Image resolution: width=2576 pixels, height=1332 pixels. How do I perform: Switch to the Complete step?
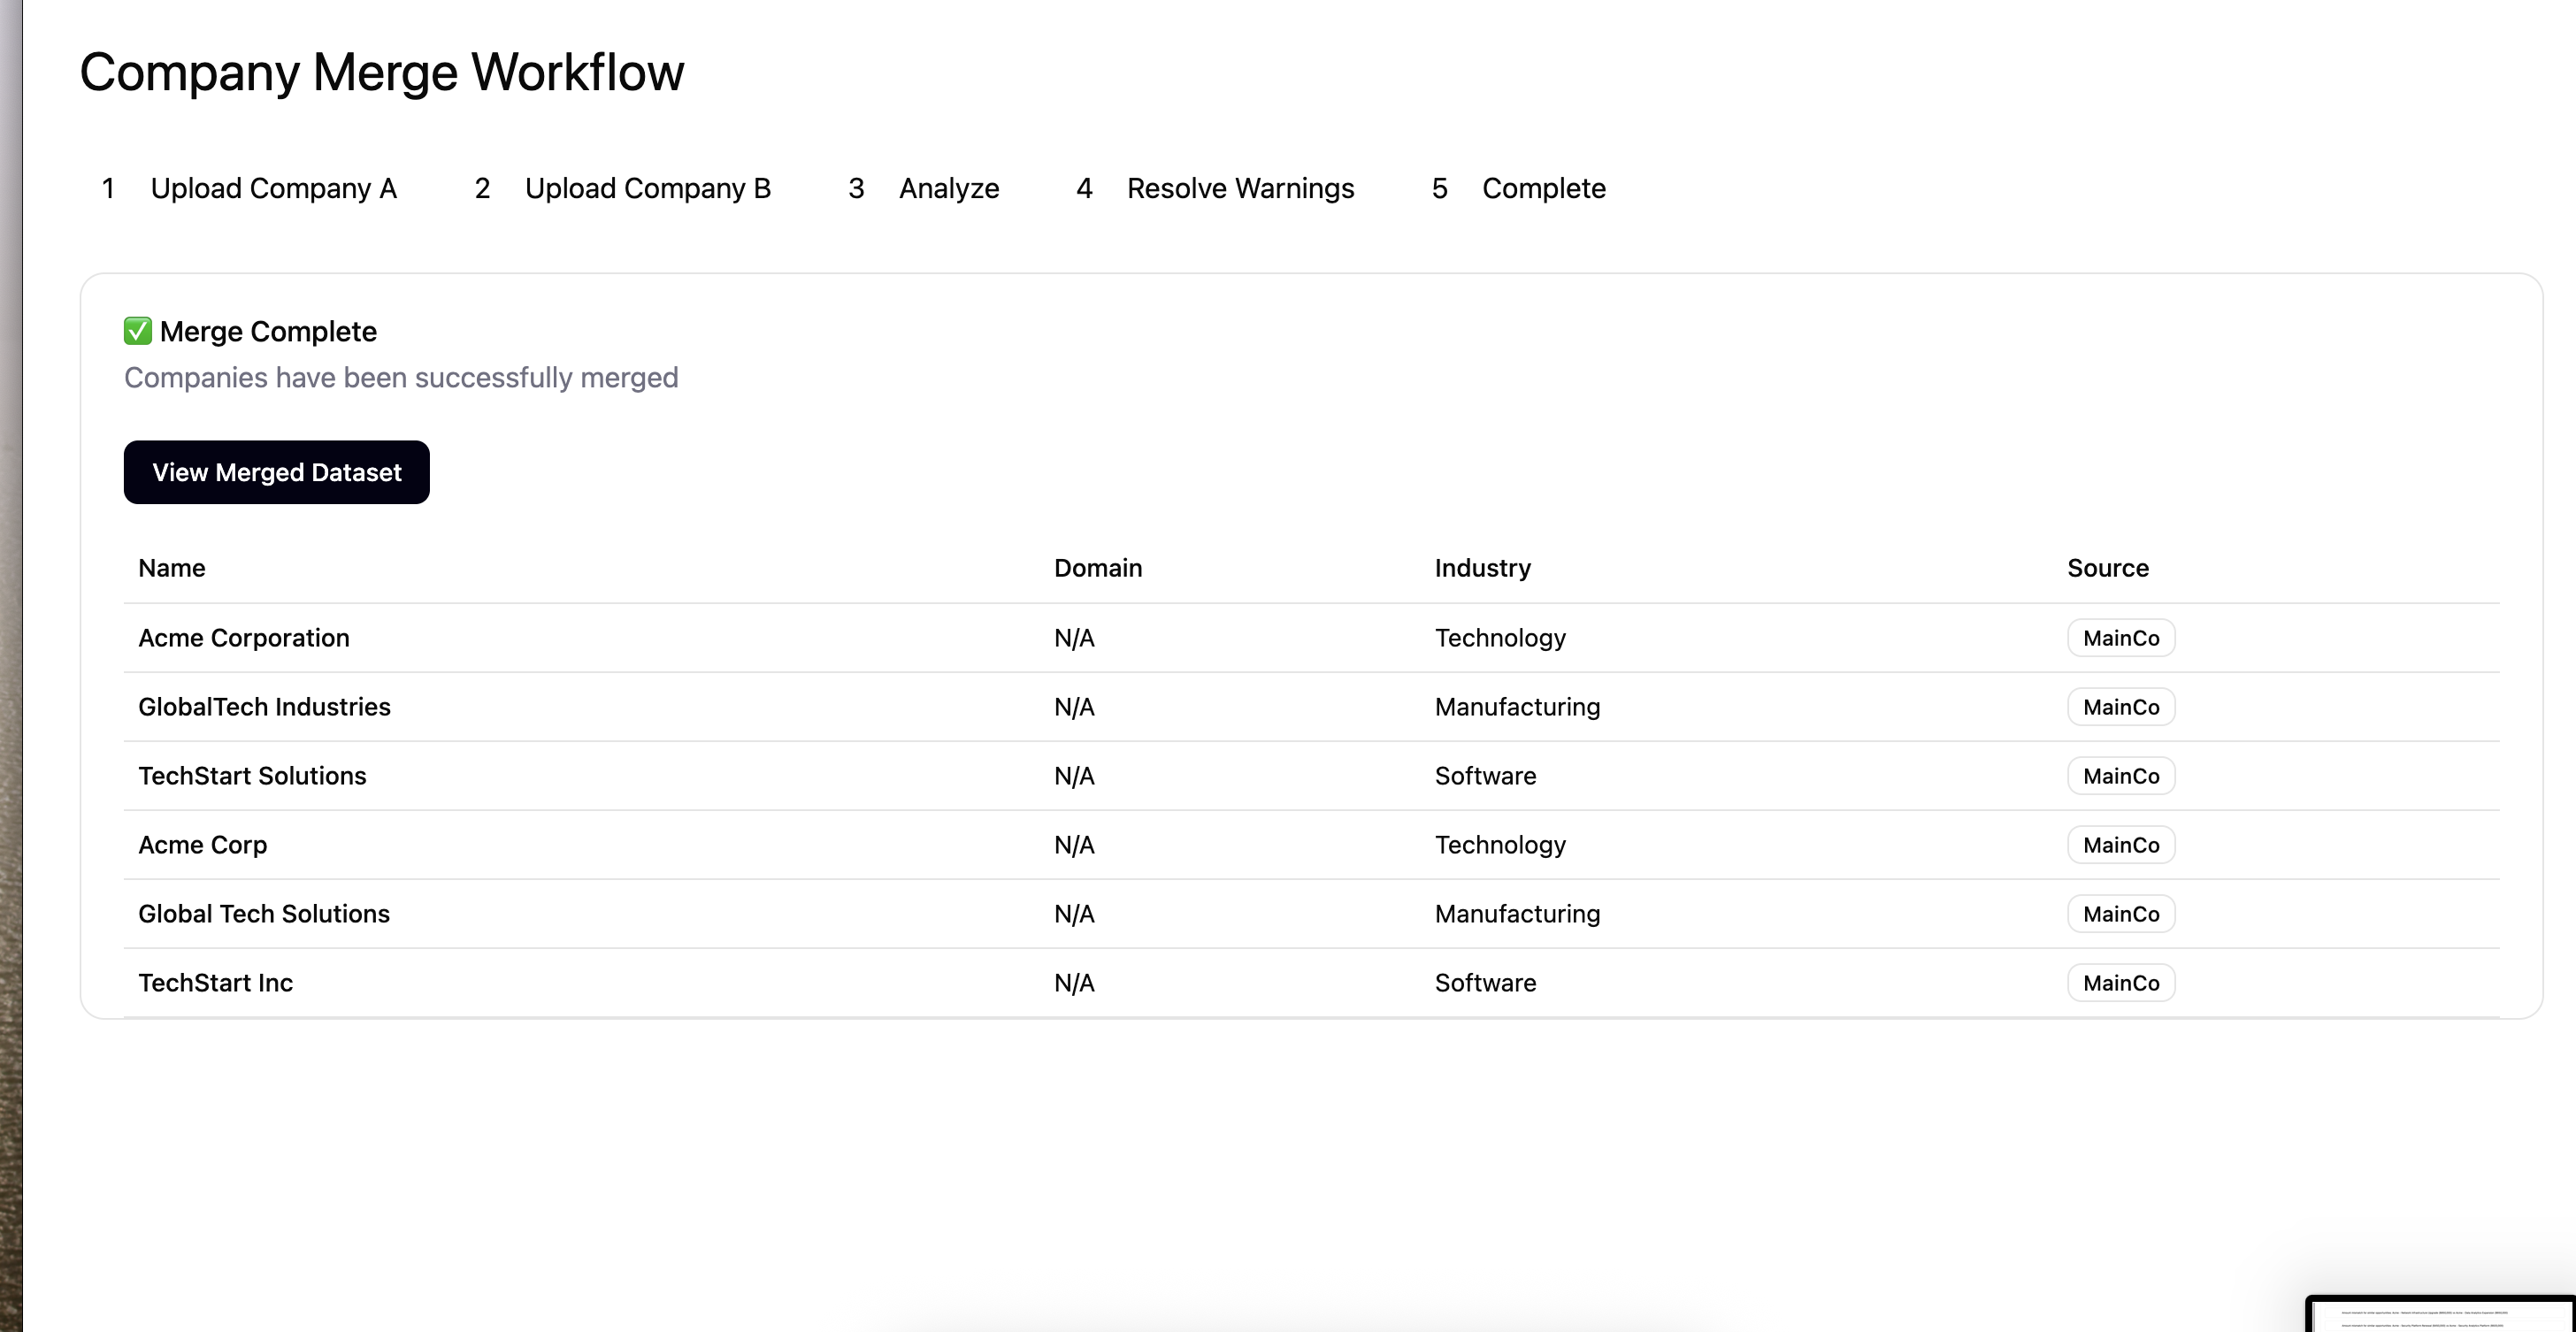[x=1542, y=188]
